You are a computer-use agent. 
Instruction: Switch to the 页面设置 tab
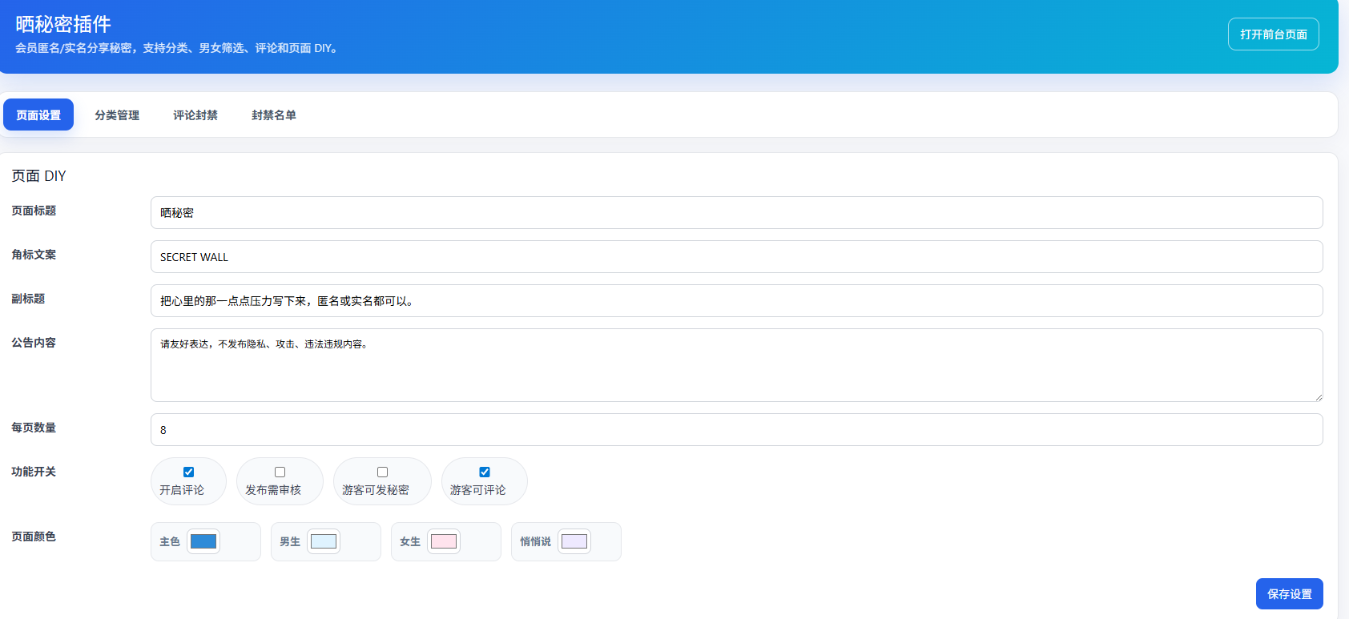point(38,115)
